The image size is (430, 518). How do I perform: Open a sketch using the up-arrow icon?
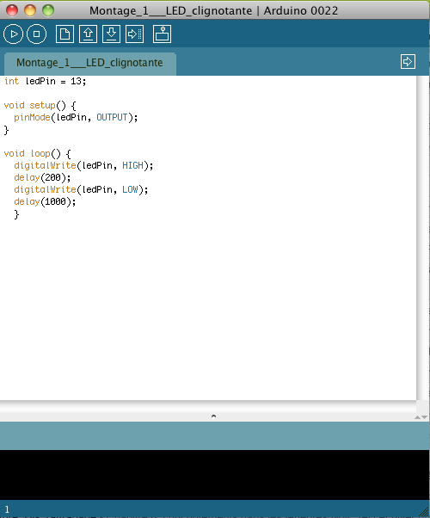tap(88, 34)
